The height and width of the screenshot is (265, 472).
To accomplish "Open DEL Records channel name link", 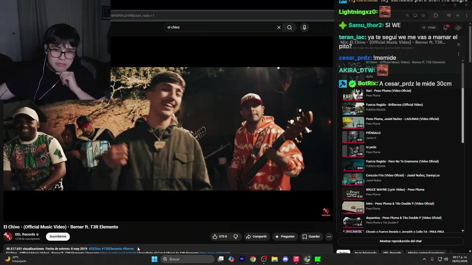I will tap(25, 234).
